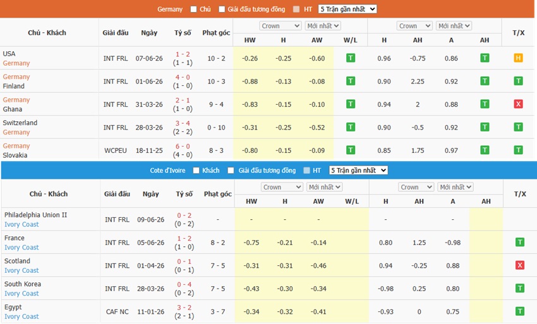Click AH green T badge in Germany-Ghana row
This screenshot has width=537, height=324.
pyautogui.click(x=485, y=104)
